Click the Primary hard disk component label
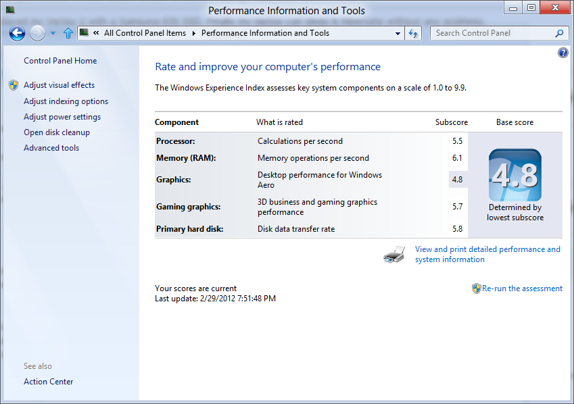Screen dimensions: 574x404 [189, 229]
